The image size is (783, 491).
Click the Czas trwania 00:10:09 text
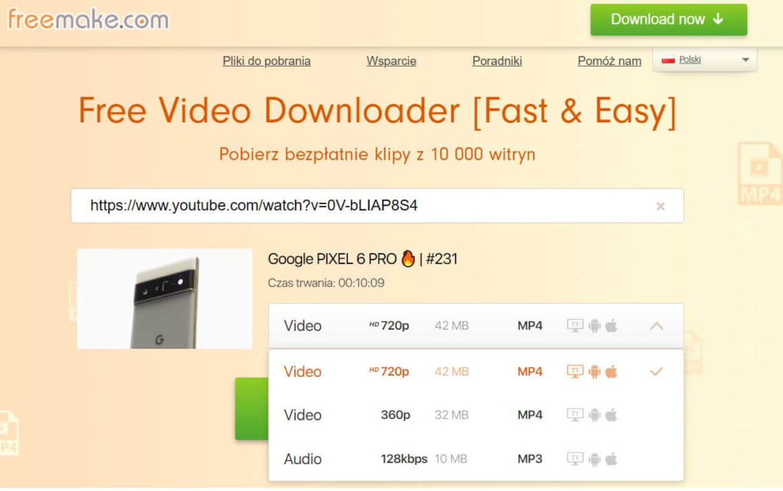(326, 283)
